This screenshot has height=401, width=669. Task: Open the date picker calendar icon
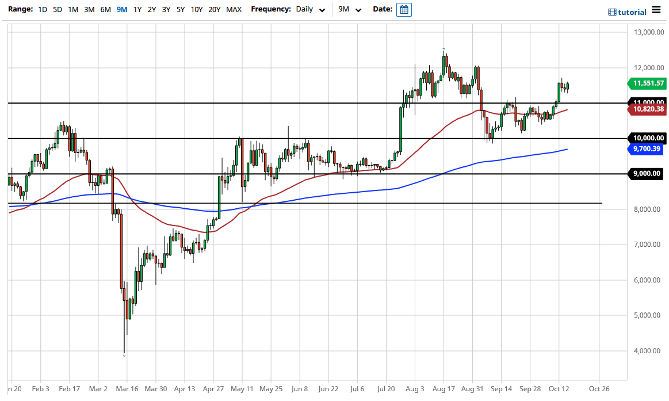(403, 9)
